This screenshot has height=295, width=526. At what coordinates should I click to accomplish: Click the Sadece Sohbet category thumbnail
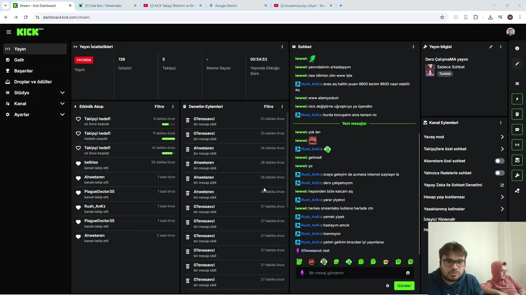pos(430,70)
